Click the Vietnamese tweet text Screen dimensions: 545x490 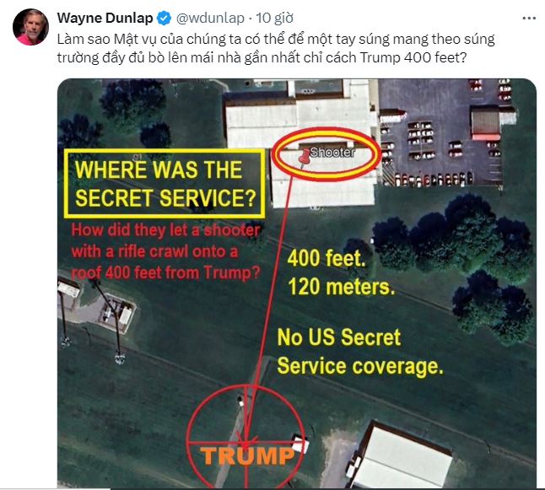(276, 48)
